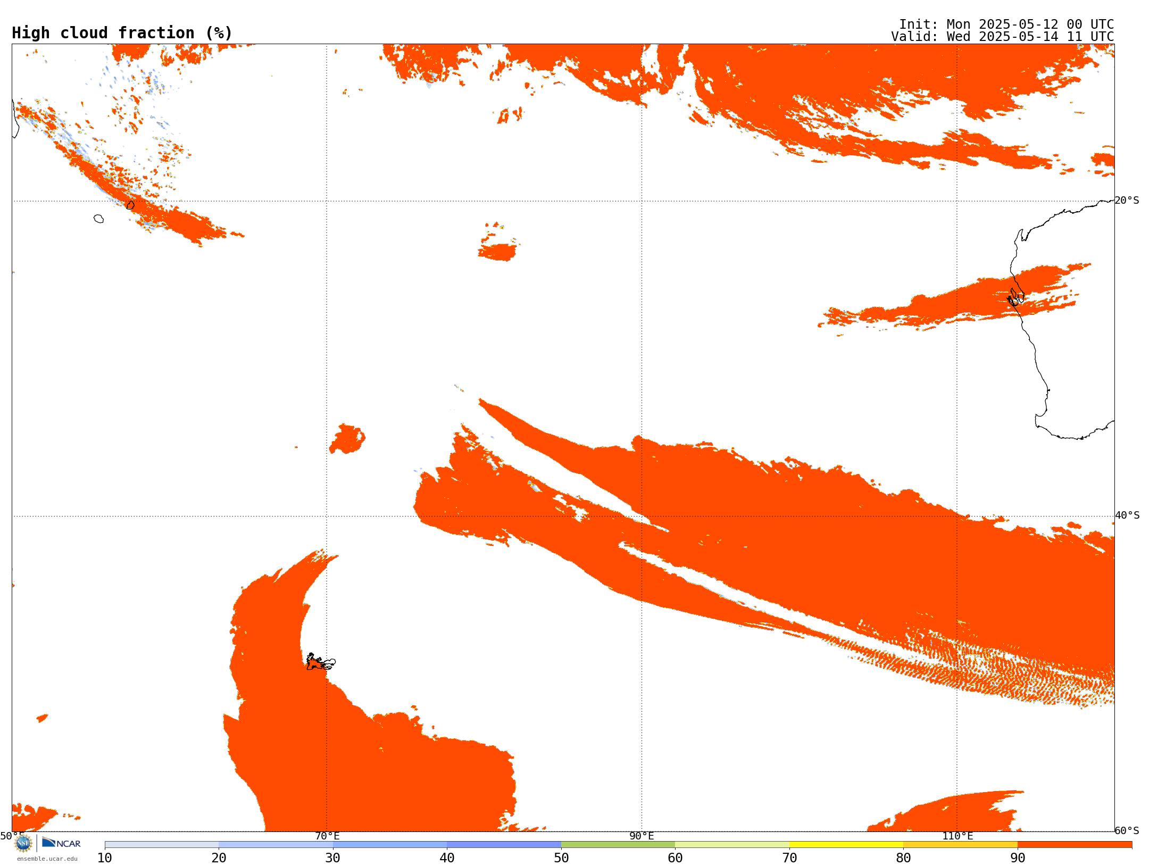1149x865 pixels.
Task: Select the yellow 70-80 colorbar segment
Action: coord(846,845)
